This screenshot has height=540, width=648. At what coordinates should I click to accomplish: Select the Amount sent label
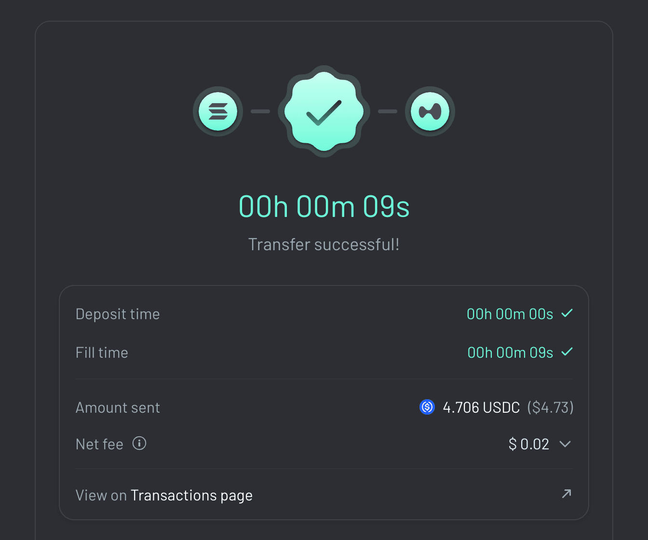[x=118, y=407]
